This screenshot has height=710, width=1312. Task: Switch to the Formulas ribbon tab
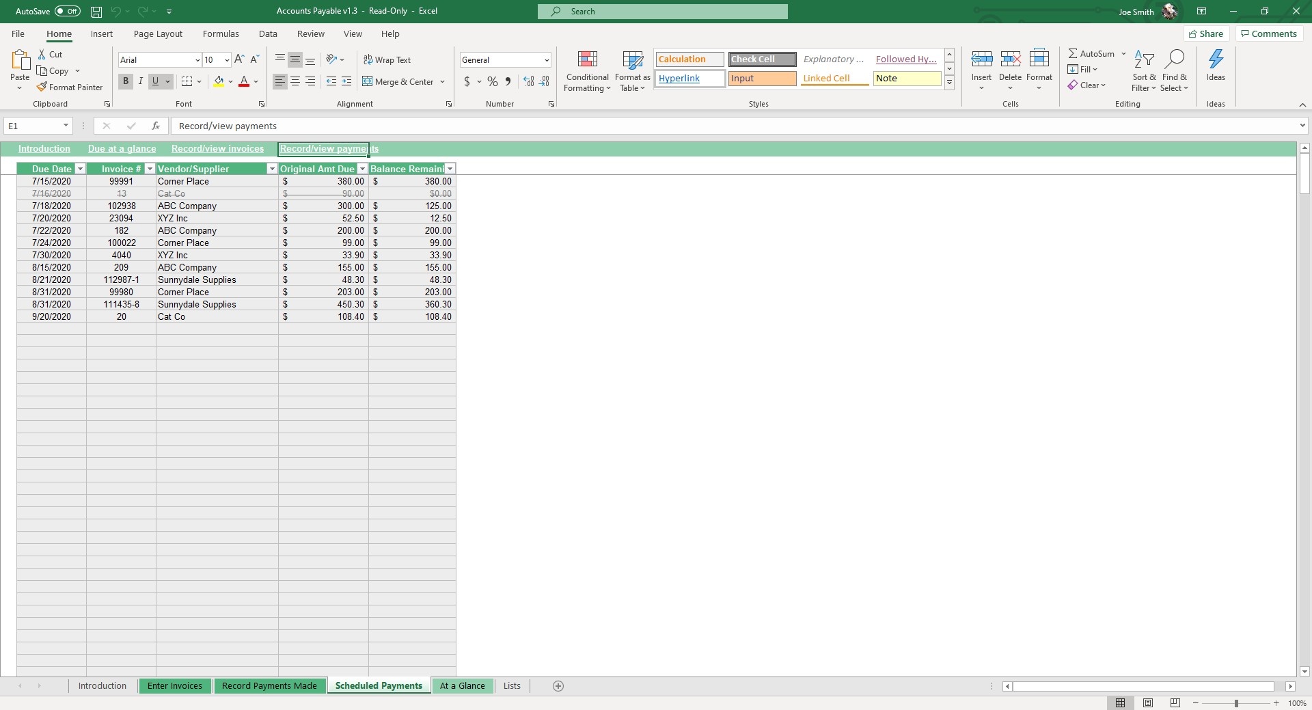(x=221, y=33)
